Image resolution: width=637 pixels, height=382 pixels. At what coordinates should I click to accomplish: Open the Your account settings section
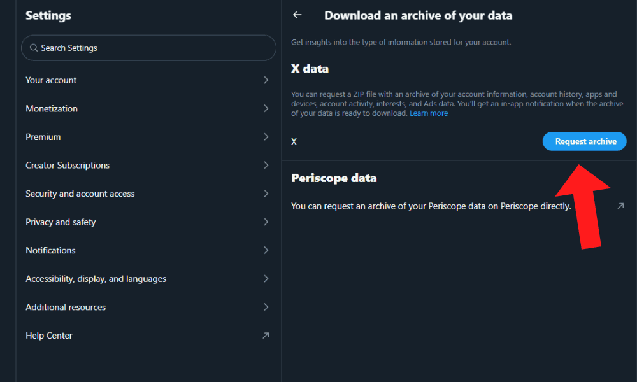coord(51,80)
